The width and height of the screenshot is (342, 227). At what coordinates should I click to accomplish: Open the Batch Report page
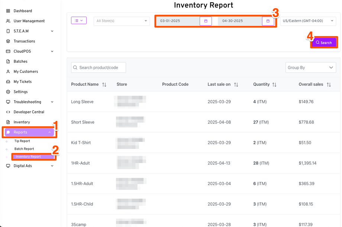pos(24,149)
